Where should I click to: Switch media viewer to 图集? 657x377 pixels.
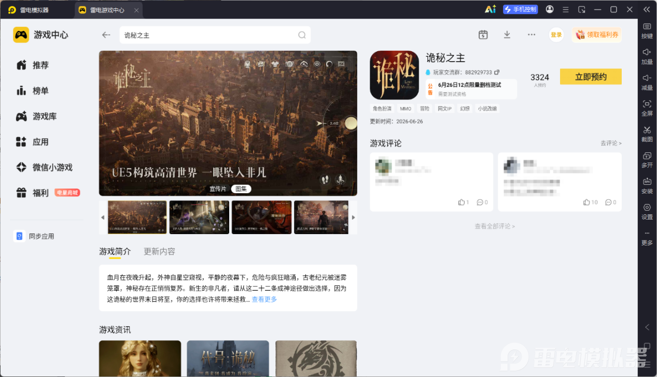tap(241, 189)
